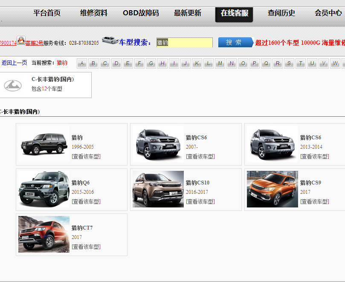
Task: Filter by letter G
Action: pos(151,63)
